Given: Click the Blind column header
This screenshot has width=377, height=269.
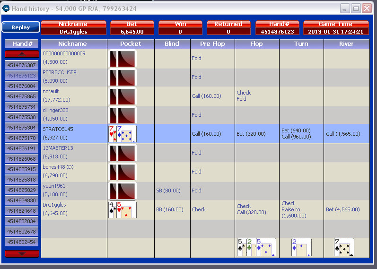Looking at the screenshot, I should [x=172, y=44].
